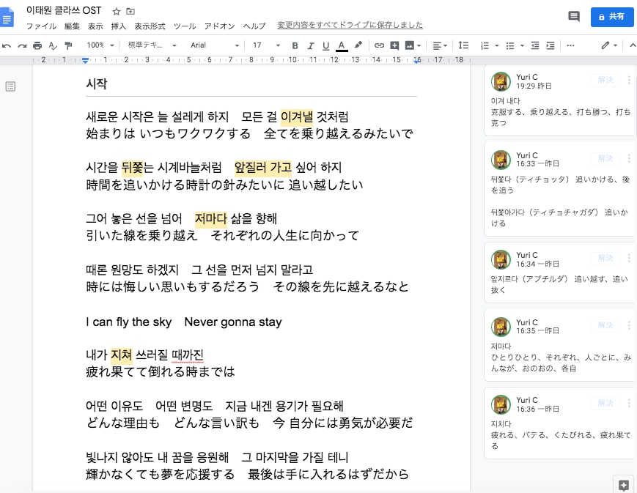
Task: Expand bulleted list style options
Action: click(522, 46)
